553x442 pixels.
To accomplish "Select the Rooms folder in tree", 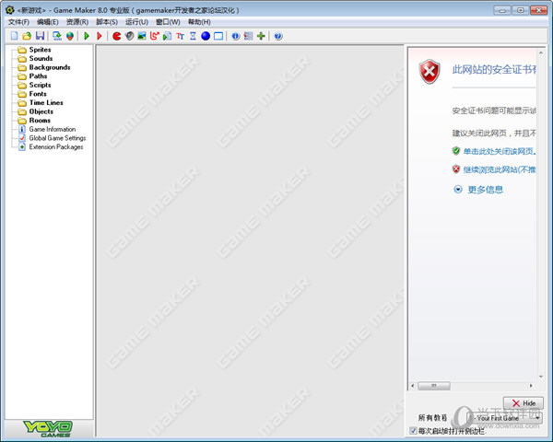I will pyautogui.click(x=40, y=121).
